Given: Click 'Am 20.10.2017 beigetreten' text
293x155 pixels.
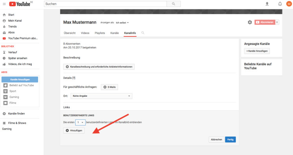Looking at the screenshot, I should click(x=80, y=48).
